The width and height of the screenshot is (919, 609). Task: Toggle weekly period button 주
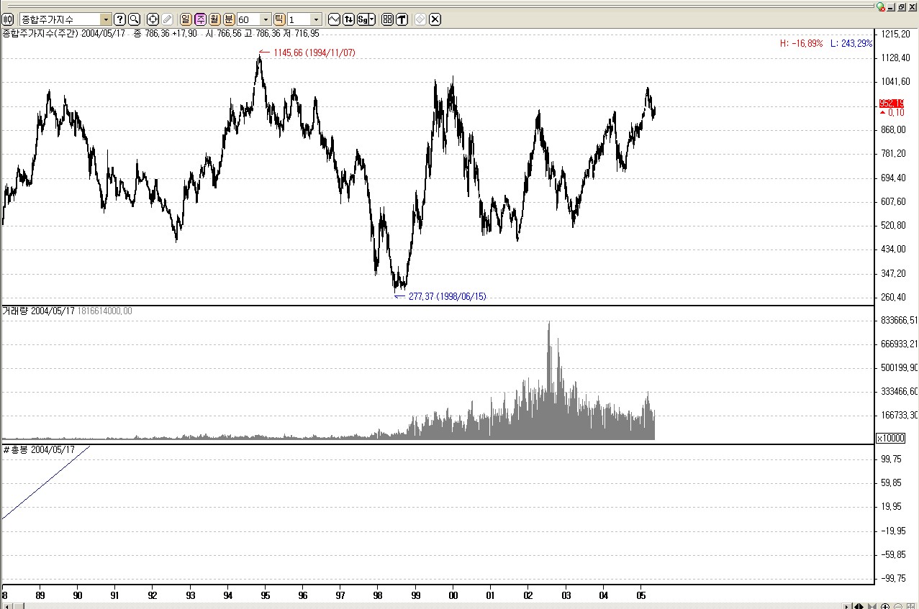[199, 19]
